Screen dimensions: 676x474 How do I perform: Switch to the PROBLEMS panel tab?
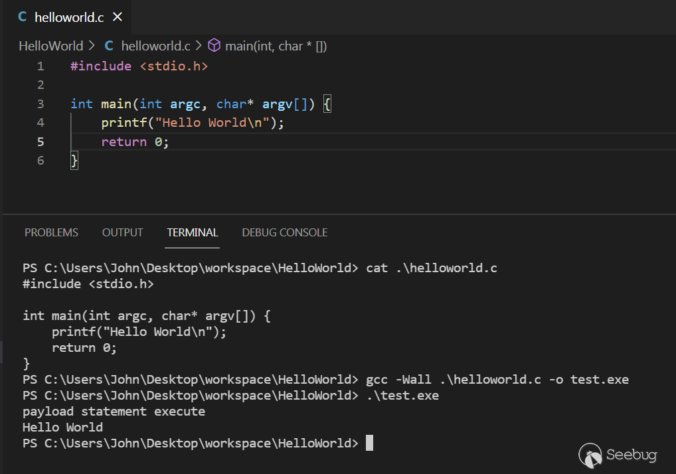point(51,232)
